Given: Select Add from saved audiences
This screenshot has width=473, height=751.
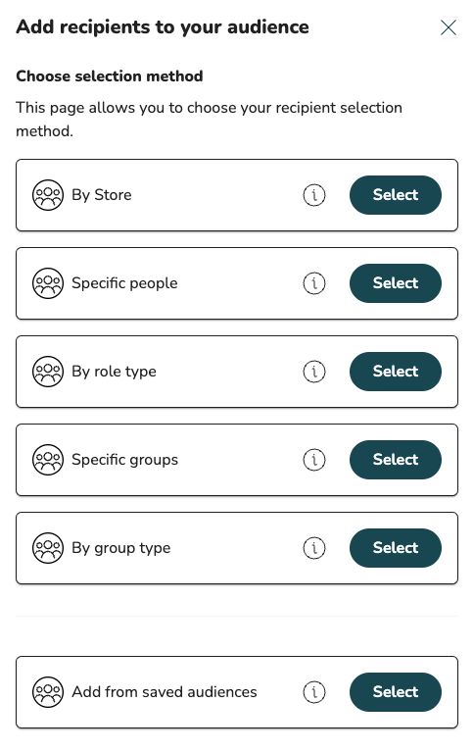Looking at the screenshot, I should (x=396, y=691).
